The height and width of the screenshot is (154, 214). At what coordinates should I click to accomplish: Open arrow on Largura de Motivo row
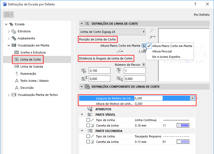click(192, 98)
